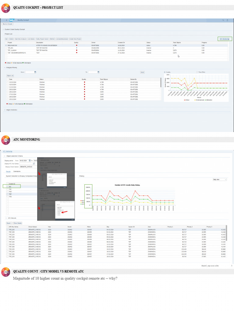The image size is (234, 312).
Task: Click the SAP logo in header
Action: pyautogui.click(x=12, y=20)
